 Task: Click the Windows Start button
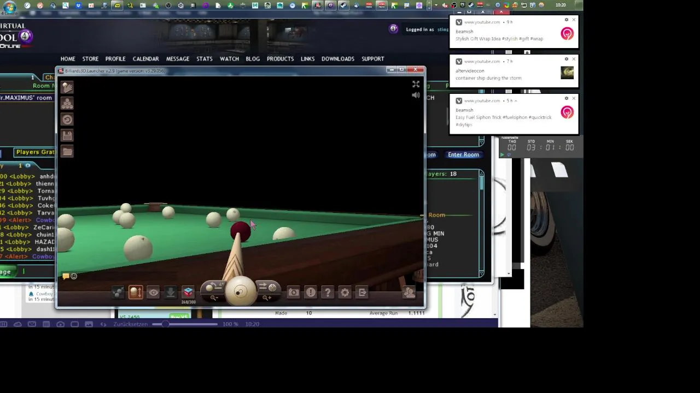pyautogui.click(x=9, y=7)
